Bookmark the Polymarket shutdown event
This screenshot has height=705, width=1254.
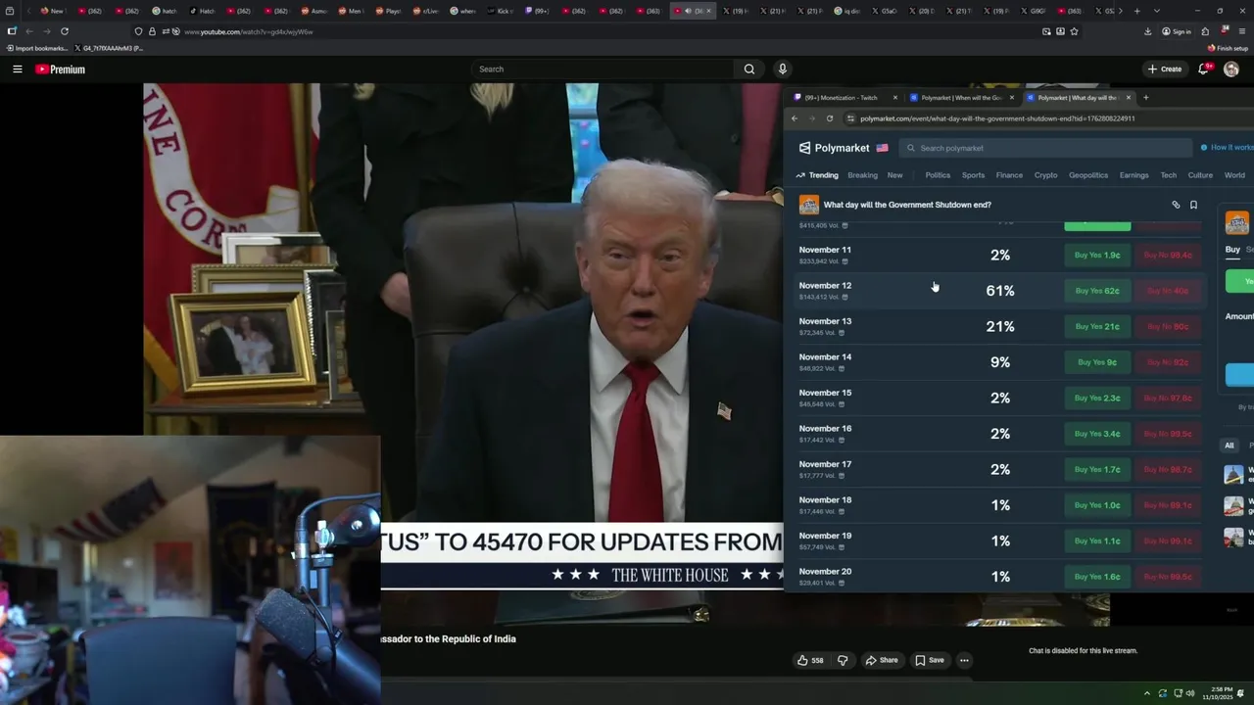pos(1193,205)
